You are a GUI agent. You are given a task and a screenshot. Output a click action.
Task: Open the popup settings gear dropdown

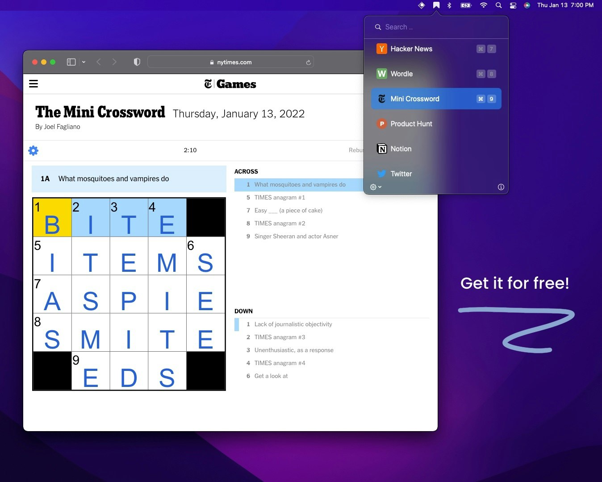(x=376, y=187)
